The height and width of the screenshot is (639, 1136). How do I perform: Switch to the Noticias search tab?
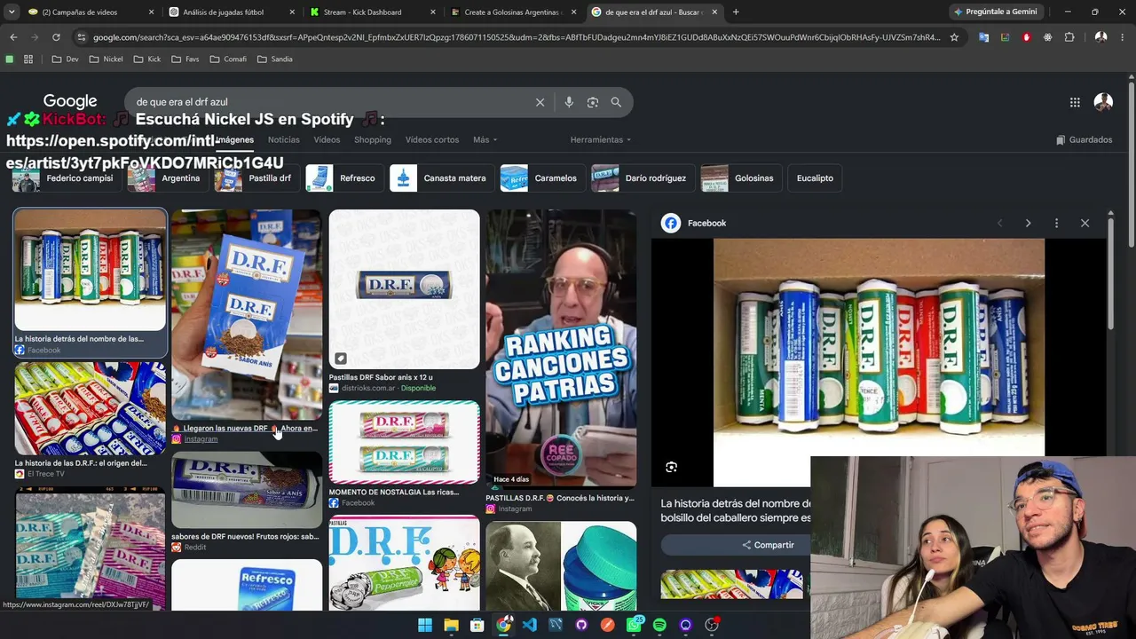[x=284, y=139]
